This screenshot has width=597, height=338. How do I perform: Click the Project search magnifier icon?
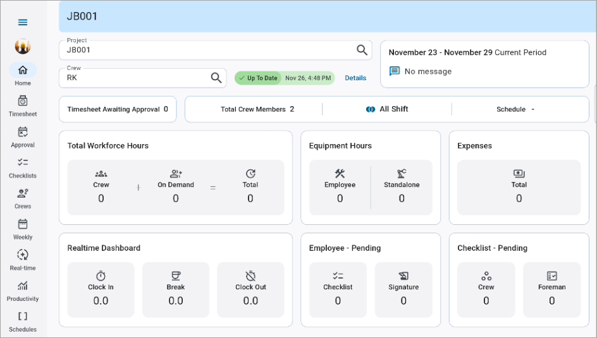(362, 50)
